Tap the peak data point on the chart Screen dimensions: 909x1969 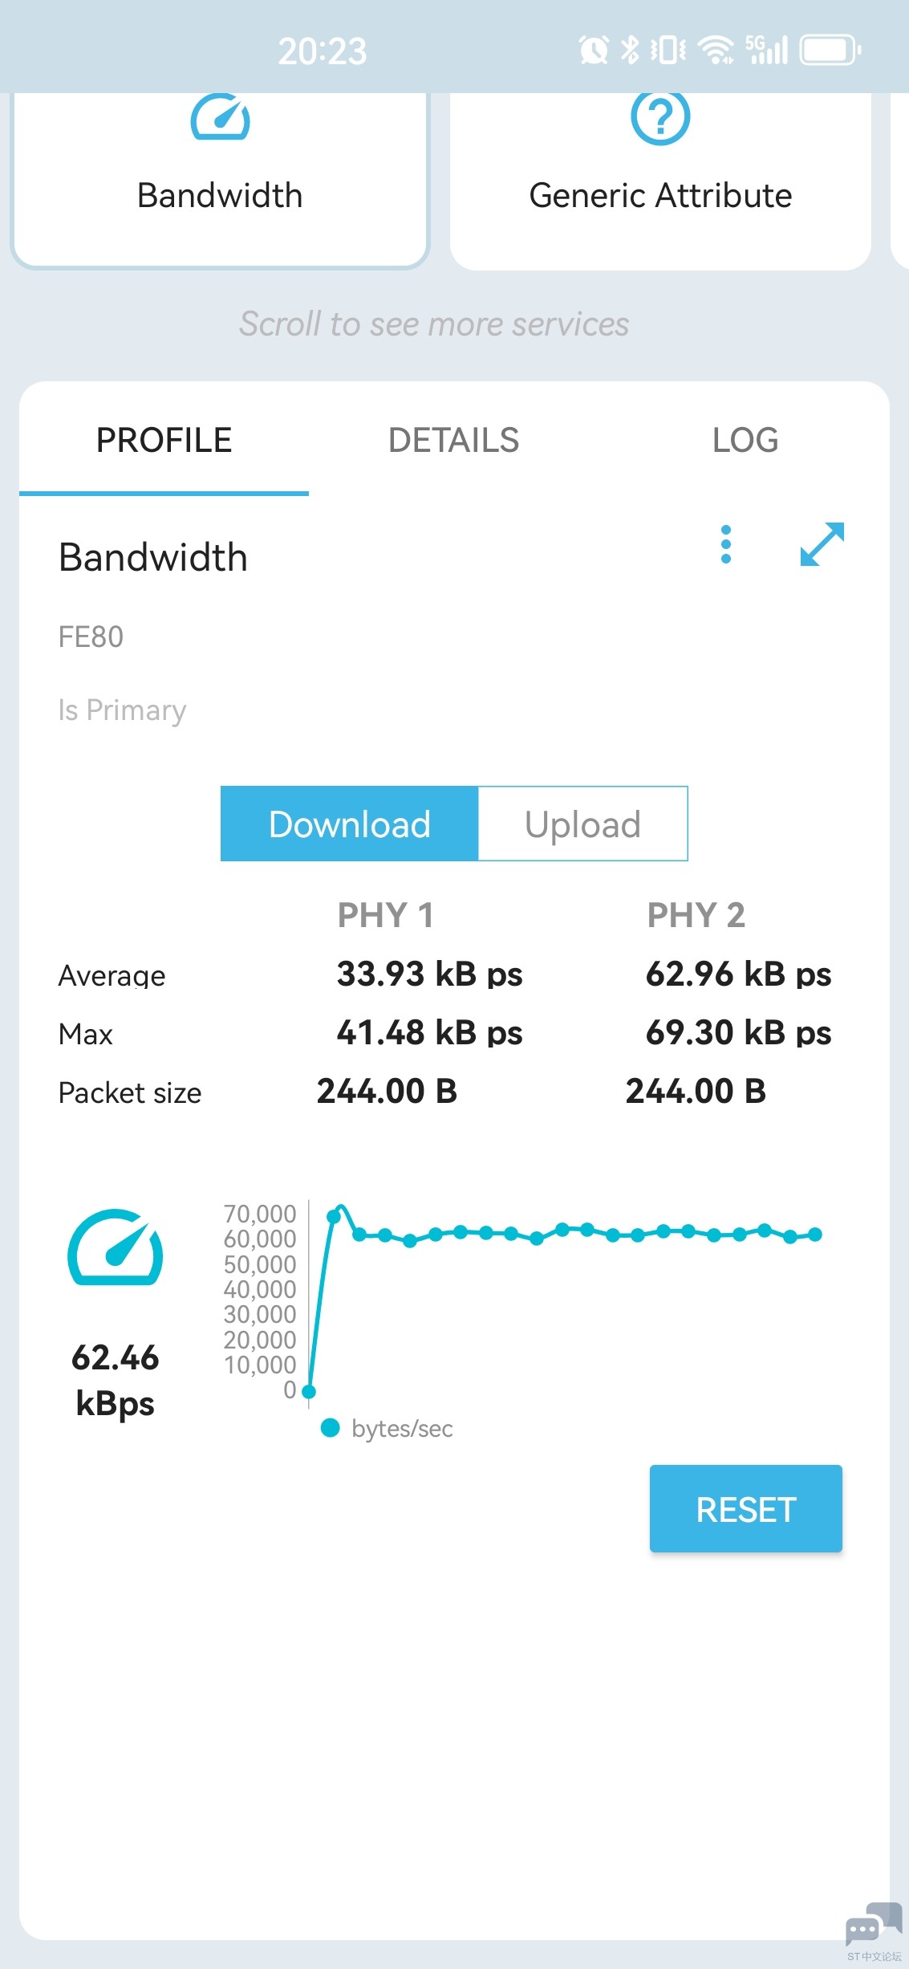[335, 1215]
